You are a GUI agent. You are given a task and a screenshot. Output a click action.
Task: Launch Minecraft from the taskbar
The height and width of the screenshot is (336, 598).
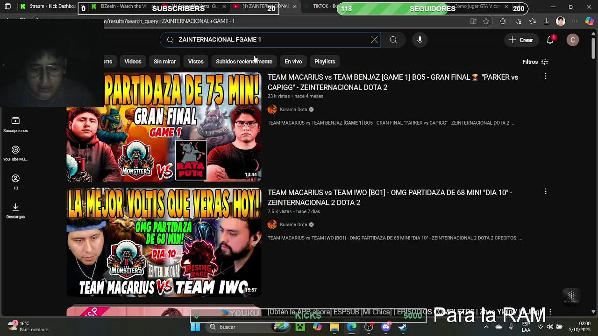(x=300, y=327)
